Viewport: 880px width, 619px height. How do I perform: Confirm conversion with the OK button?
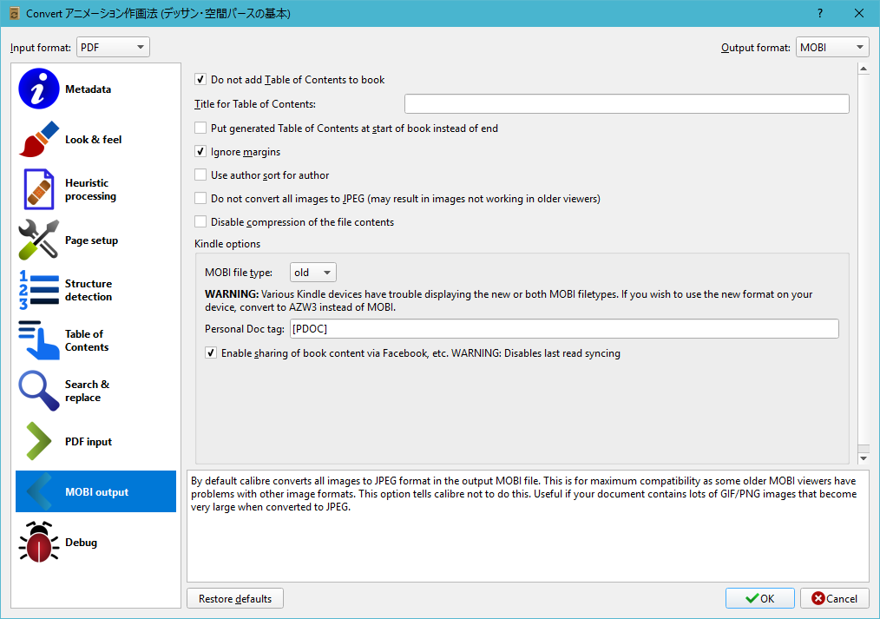pos(760,598)
